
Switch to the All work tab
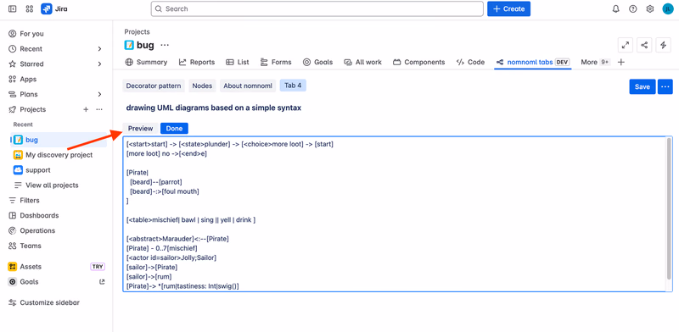[363, 63]
